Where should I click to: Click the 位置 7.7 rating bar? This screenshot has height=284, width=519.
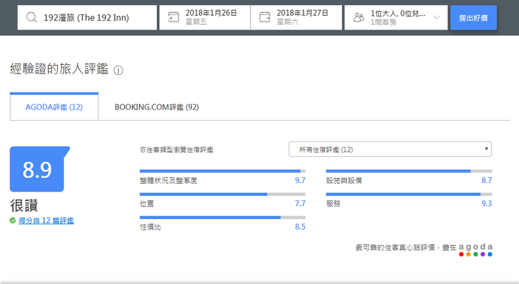[x=222, y=194]
